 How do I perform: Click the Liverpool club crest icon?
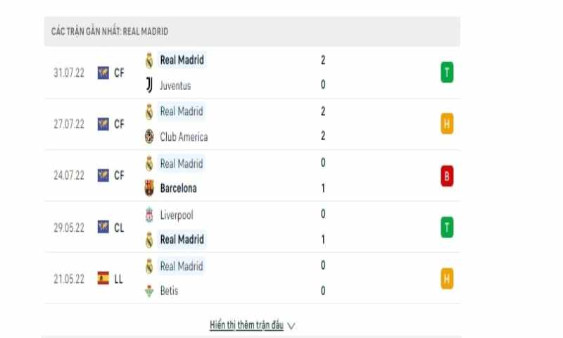click(148, 215)
